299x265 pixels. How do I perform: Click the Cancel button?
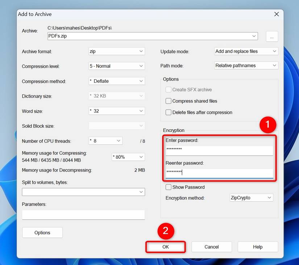[211, 247]
